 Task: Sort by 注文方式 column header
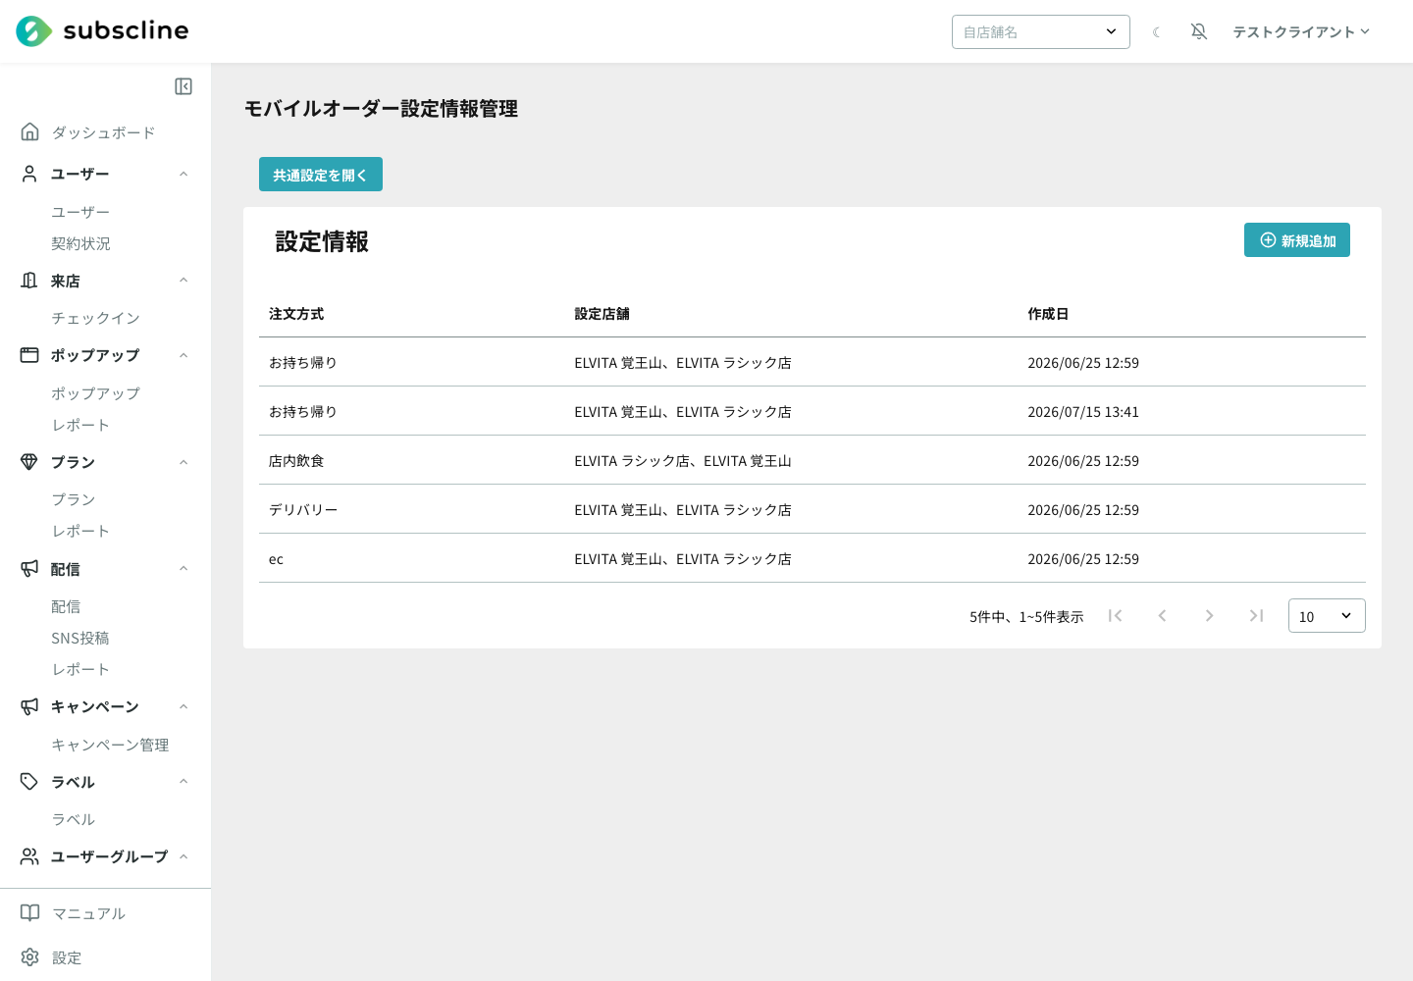(x=296, y=314)
